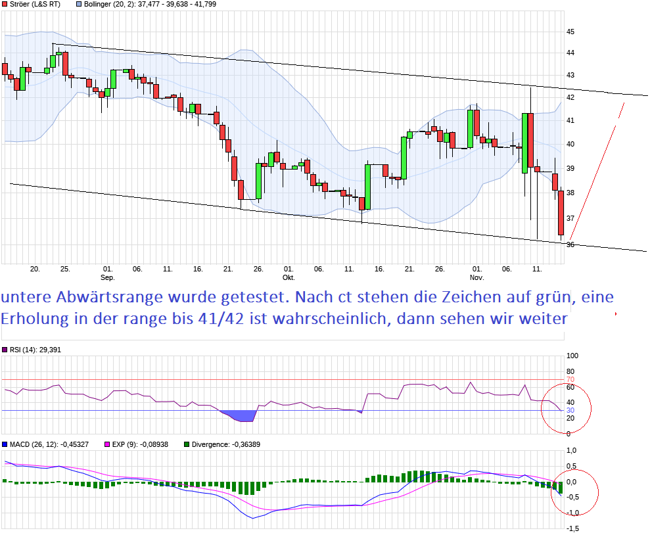Screen dimensions: 650x535
Task: Click the Nov. label on the date axis
Action: 477,277
